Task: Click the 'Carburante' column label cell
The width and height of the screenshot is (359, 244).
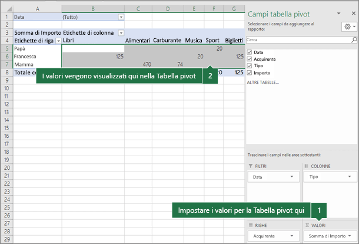Action: [168, 41]
